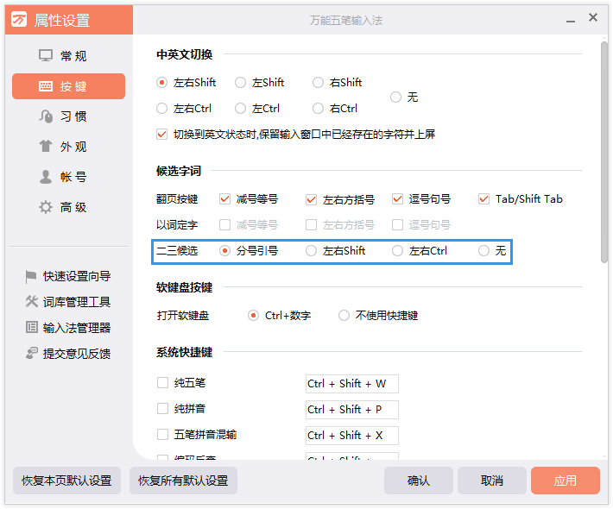Click the Ctrl + Shift + W shortcut field
The height and width of the screenshot is (509, 613).
tap(352, 384)
